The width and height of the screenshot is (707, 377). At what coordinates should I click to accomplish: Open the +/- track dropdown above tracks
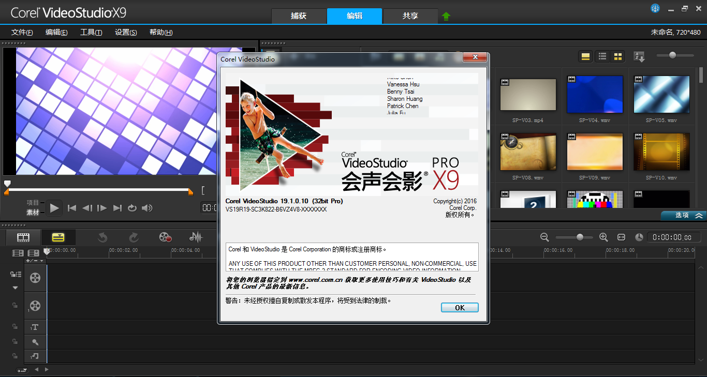pos(35,261)
